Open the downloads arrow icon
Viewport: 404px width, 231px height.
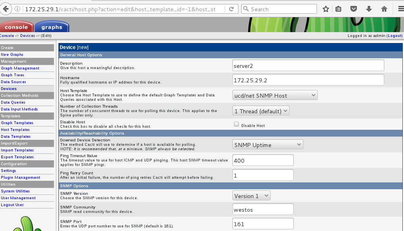pos(369,9)
